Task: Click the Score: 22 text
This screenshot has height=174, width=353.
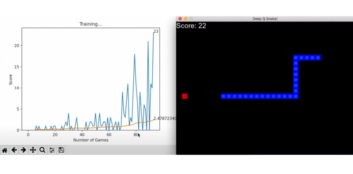Action: [x=191, y=26]
